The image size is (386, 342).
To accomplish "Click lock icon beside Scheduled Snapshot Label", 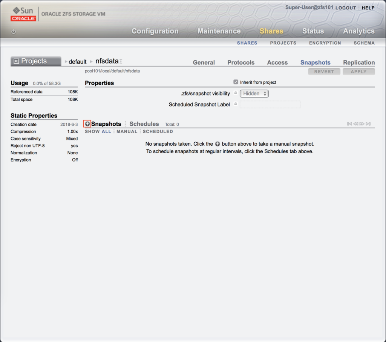I will pyautogui.click(x=236, y=104).
